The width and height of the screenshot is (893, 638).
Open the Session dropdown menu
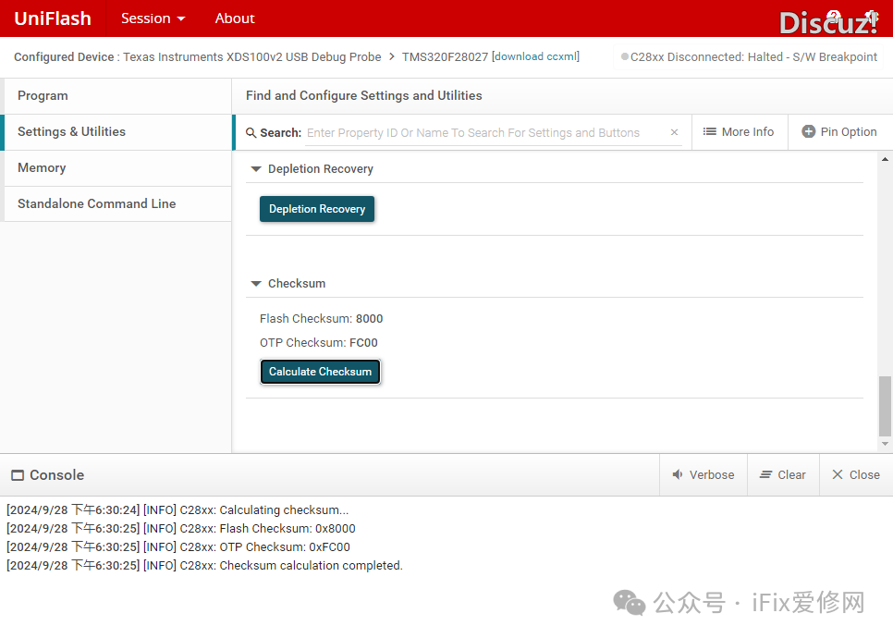tap(153, 18)
